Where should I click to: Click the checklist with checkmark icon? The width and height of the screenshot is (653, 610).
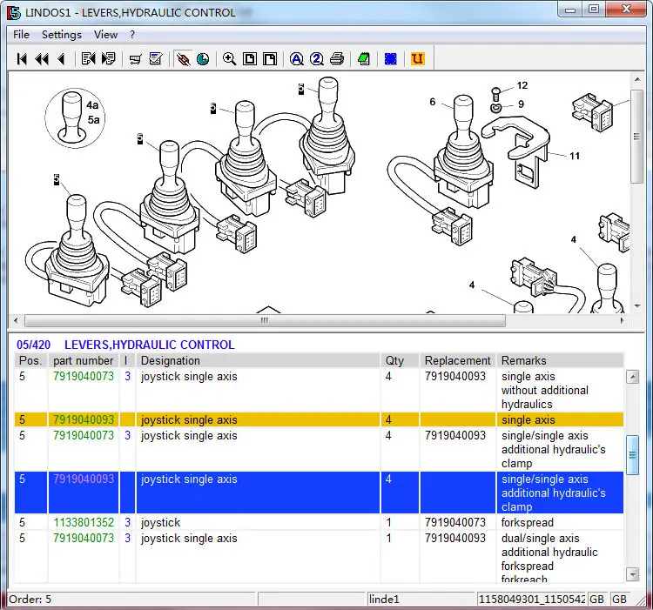pyautogui.click(x=156, y=58)
